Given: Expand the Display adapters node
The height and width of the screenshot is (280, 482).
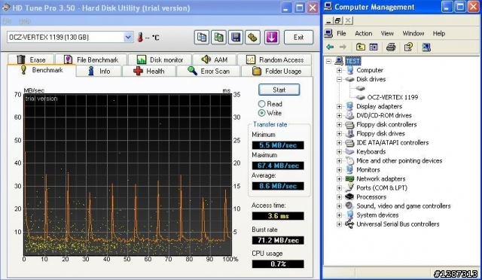Looking at the screenshot, I should 339,106.
